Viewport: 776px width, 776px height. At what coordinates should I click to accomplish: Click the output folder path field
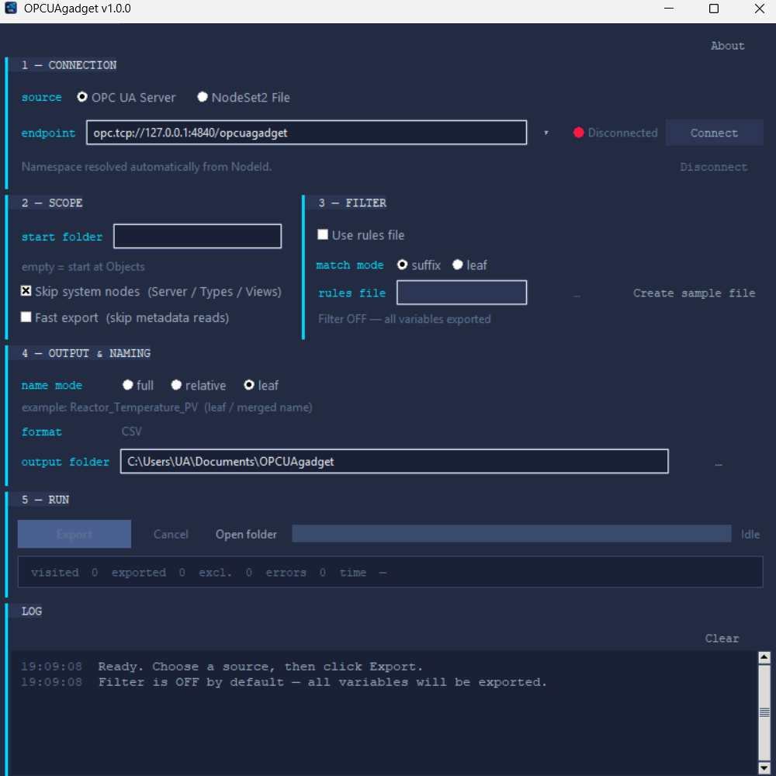pos(394,461)
